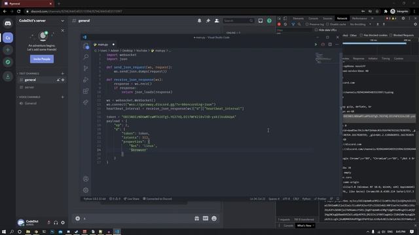Join the General voice channel
The width and height of the screenshot is (419, 235).
coord(42,103)
